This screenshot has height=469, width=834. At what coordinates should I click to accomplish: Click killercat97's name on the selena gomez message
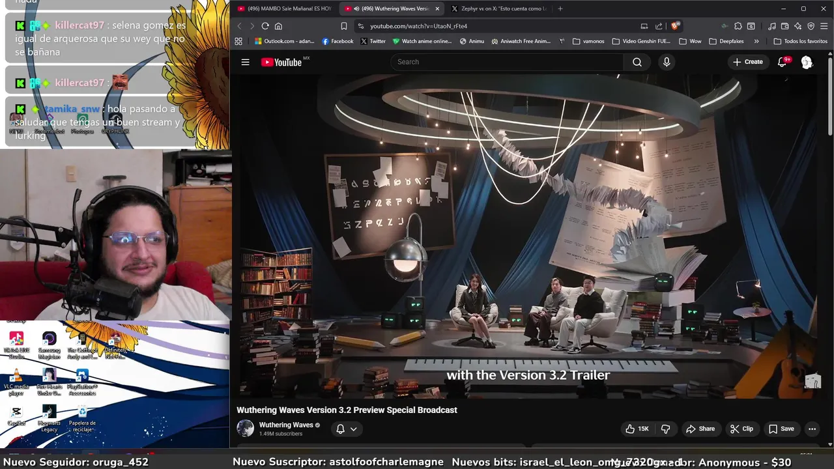coord(79,25)
